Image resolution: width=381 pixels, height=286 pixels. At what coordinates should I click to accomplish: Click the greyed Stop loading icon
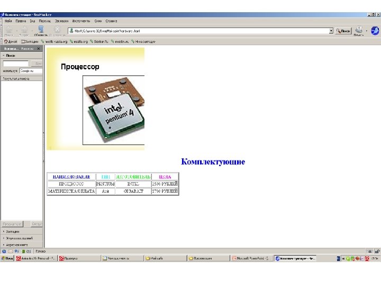[x=57, y=30]
